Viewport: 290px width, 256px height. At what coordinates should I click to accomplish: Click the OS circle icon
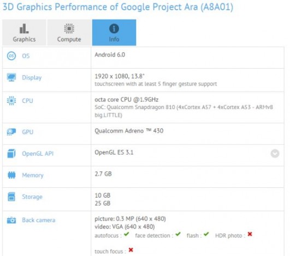click(11, 56)
